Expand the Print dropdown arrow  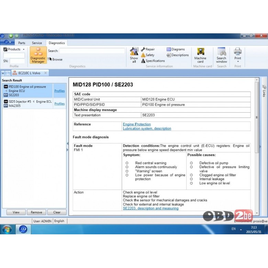(238, 62)
